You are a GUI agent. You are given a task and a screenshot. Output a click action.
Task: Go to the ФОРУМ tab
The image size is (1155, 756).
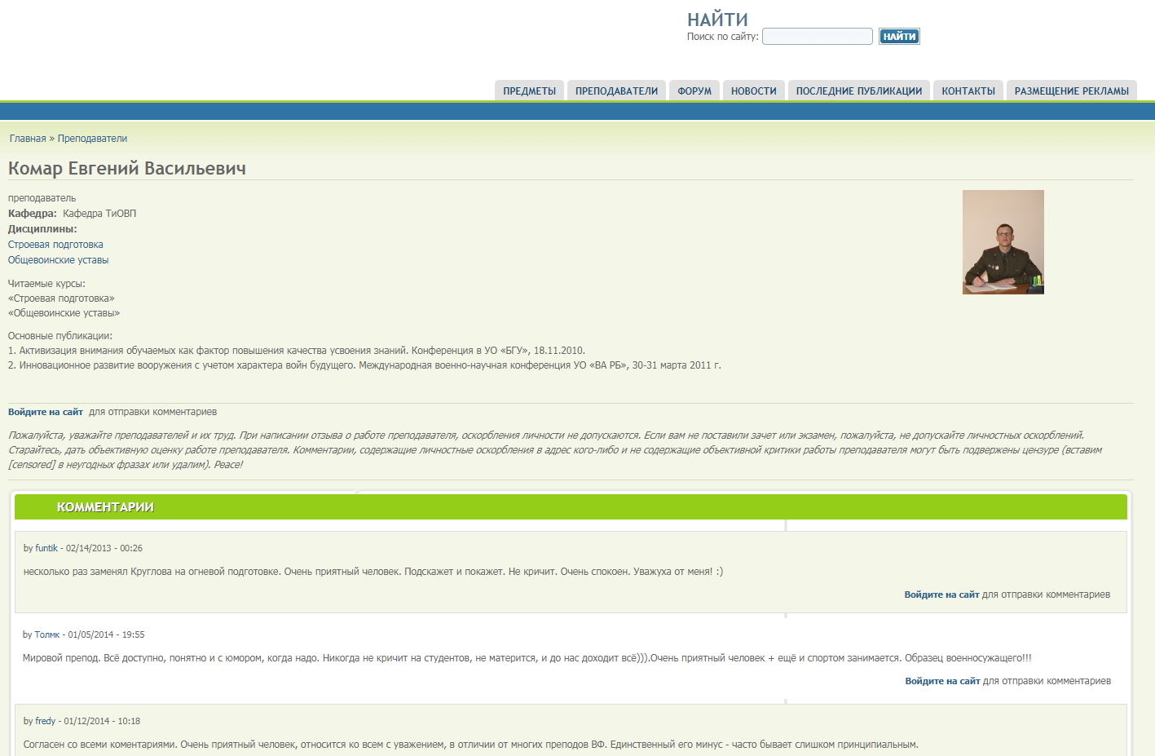(x=694, y=91)
